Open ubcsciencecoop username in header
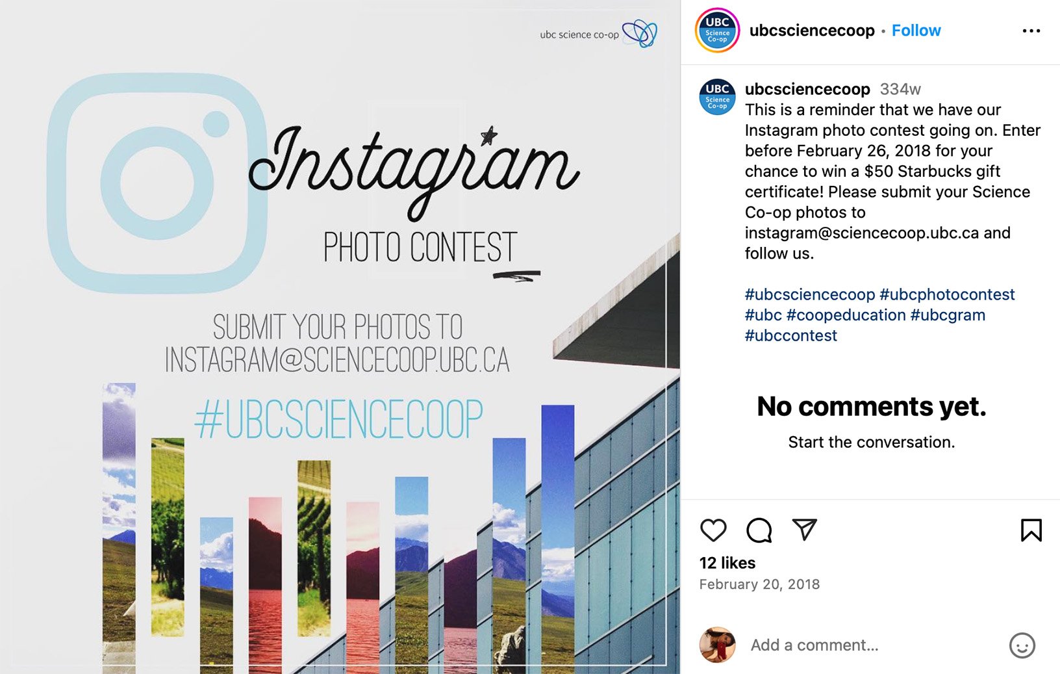The width and height of the screenshot is (1060, 674). 812,31
